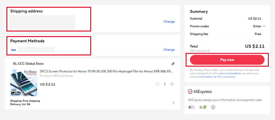
Task: Click the Shipping fee Free value
Action: coord(258,34)
